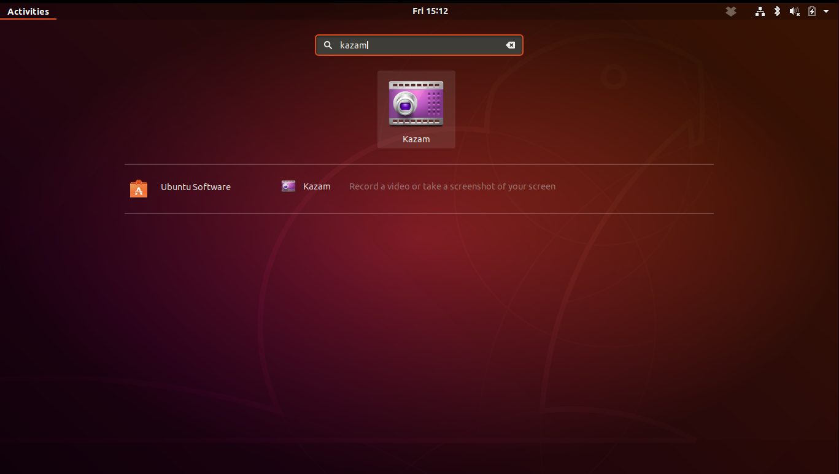Click the battery charging indicator
The height and width of the screenshot is (474, 839).
(x=812, y=11)
